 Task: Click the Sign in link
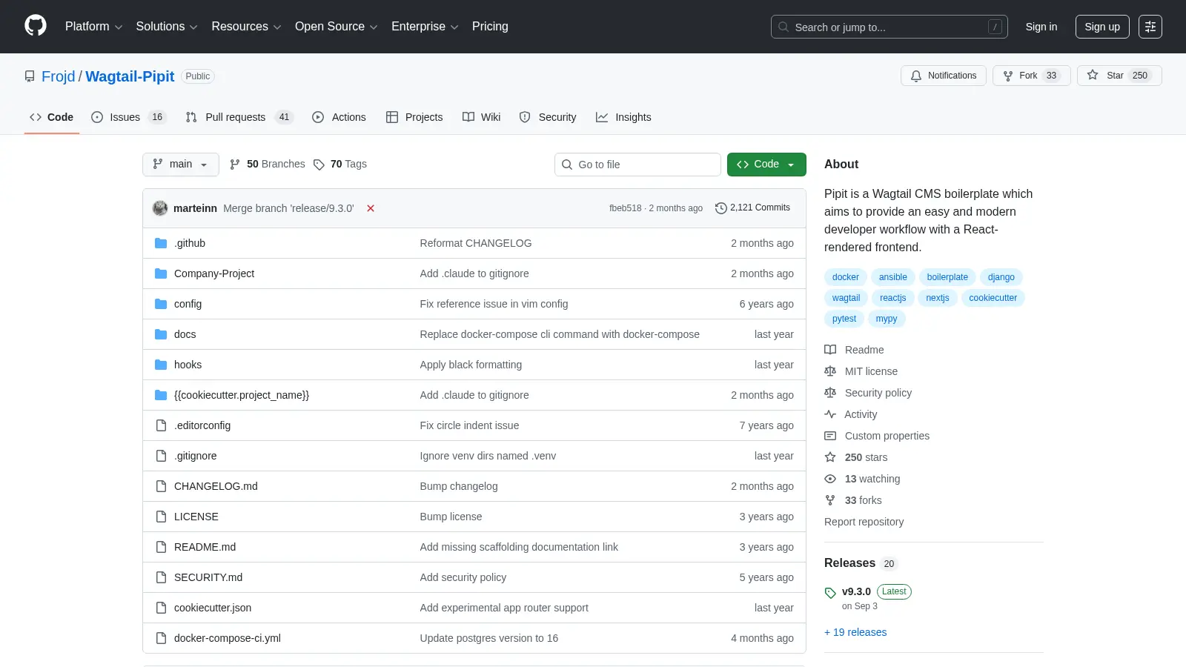point(1041,27)
